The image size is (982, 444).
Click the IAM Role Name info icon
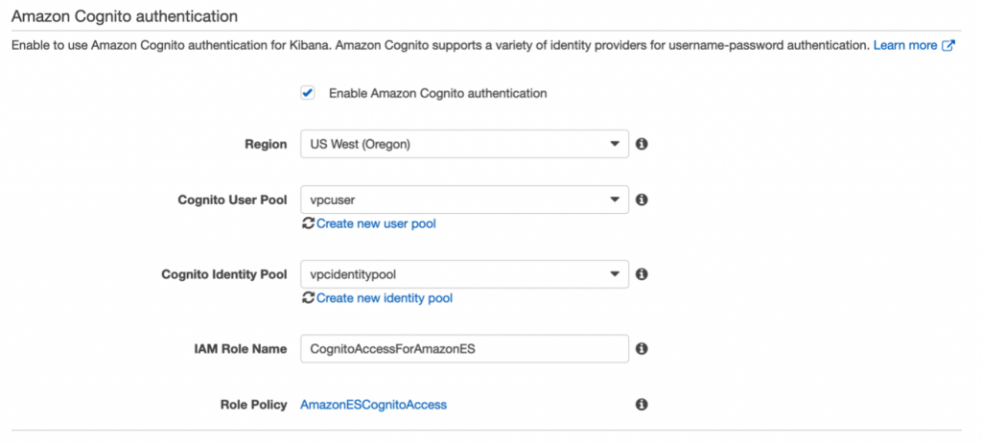[642, 349]
